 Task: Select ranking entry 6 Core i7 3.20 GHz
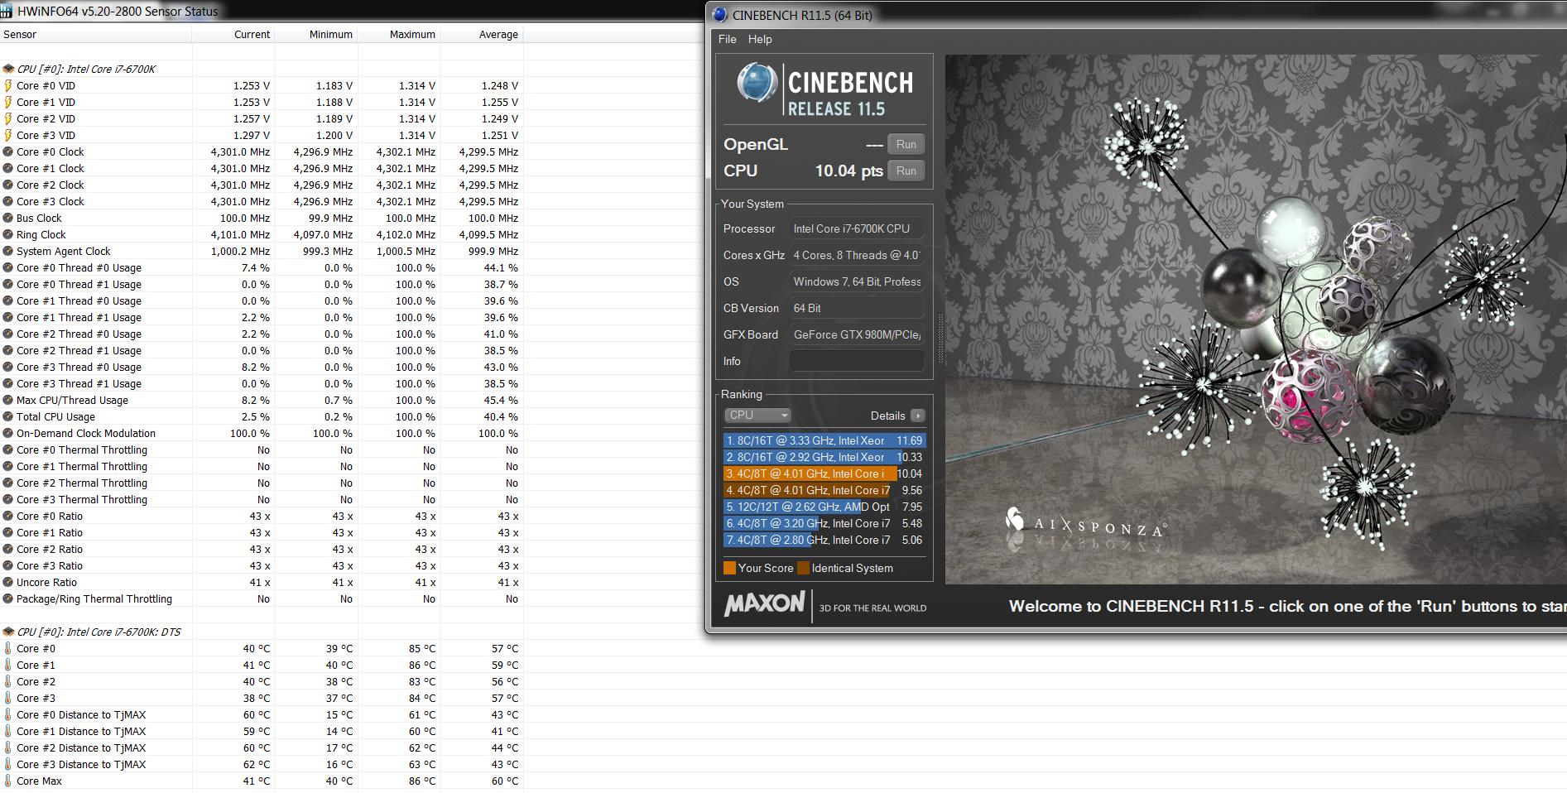pyautogui.click(x=824, y=523)
